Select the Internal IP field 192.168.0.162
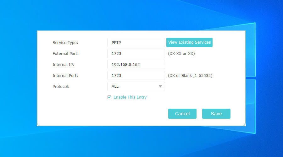This screenshot has width=283, height=157. (x=136, y=65)
